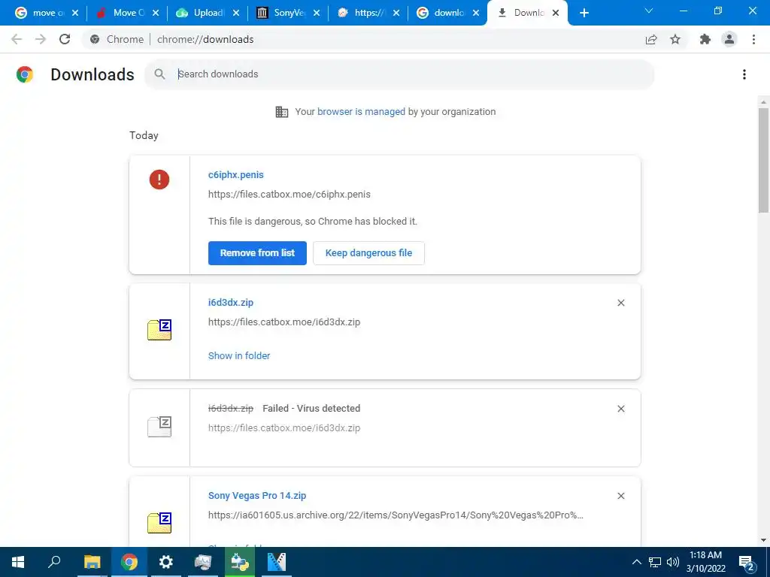Remove the Failed - Virus detected entry
Screen dimensions: 770x577
(x=620, y=409)
